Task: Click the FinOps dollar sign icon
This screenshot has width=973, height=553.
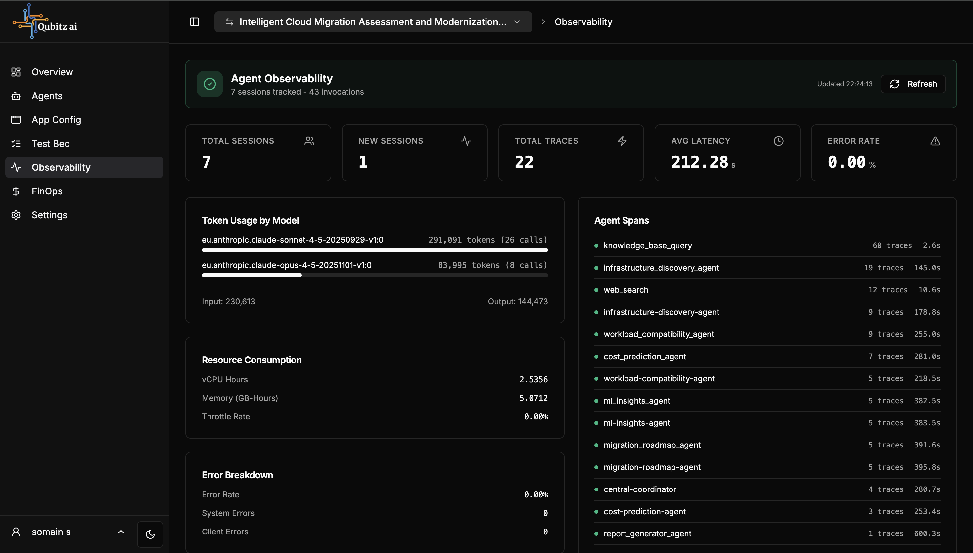Action: (16, 191)
